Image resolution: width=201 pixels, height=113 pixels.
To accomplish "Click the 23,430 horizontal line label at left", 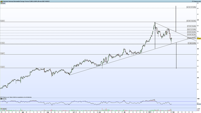I will [2, 67].
